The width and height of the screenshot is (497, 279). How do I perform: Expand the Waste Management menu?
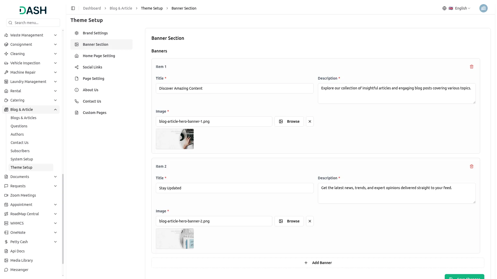click(31, 35)
